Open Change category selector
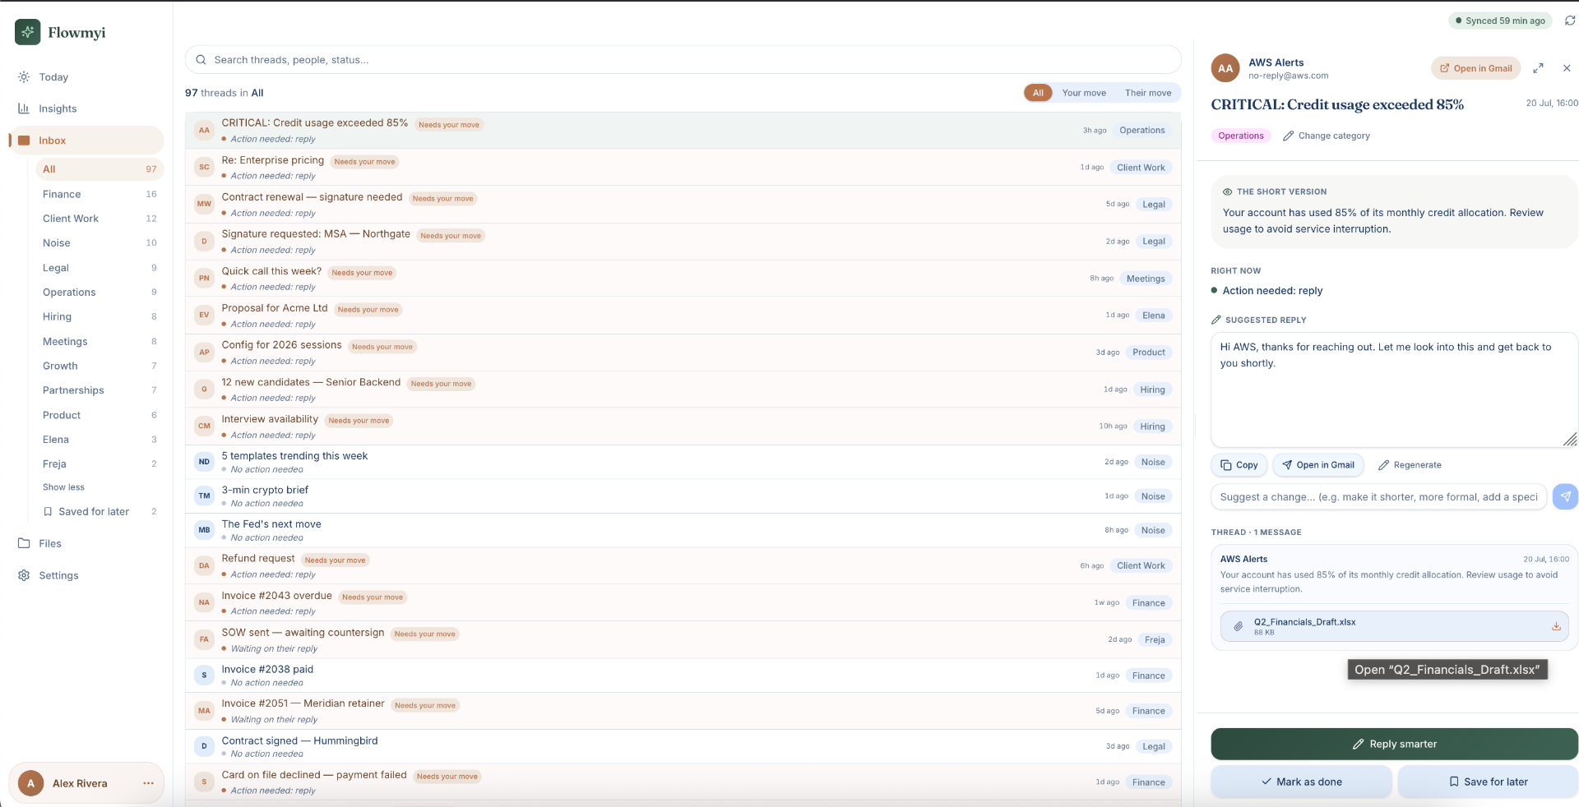This screenshot has width=1579, height=807. [x=1327, y=136]
